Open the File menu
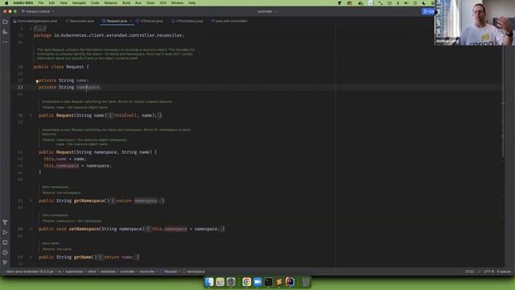 pyautogui.click(x=41, y=2)
